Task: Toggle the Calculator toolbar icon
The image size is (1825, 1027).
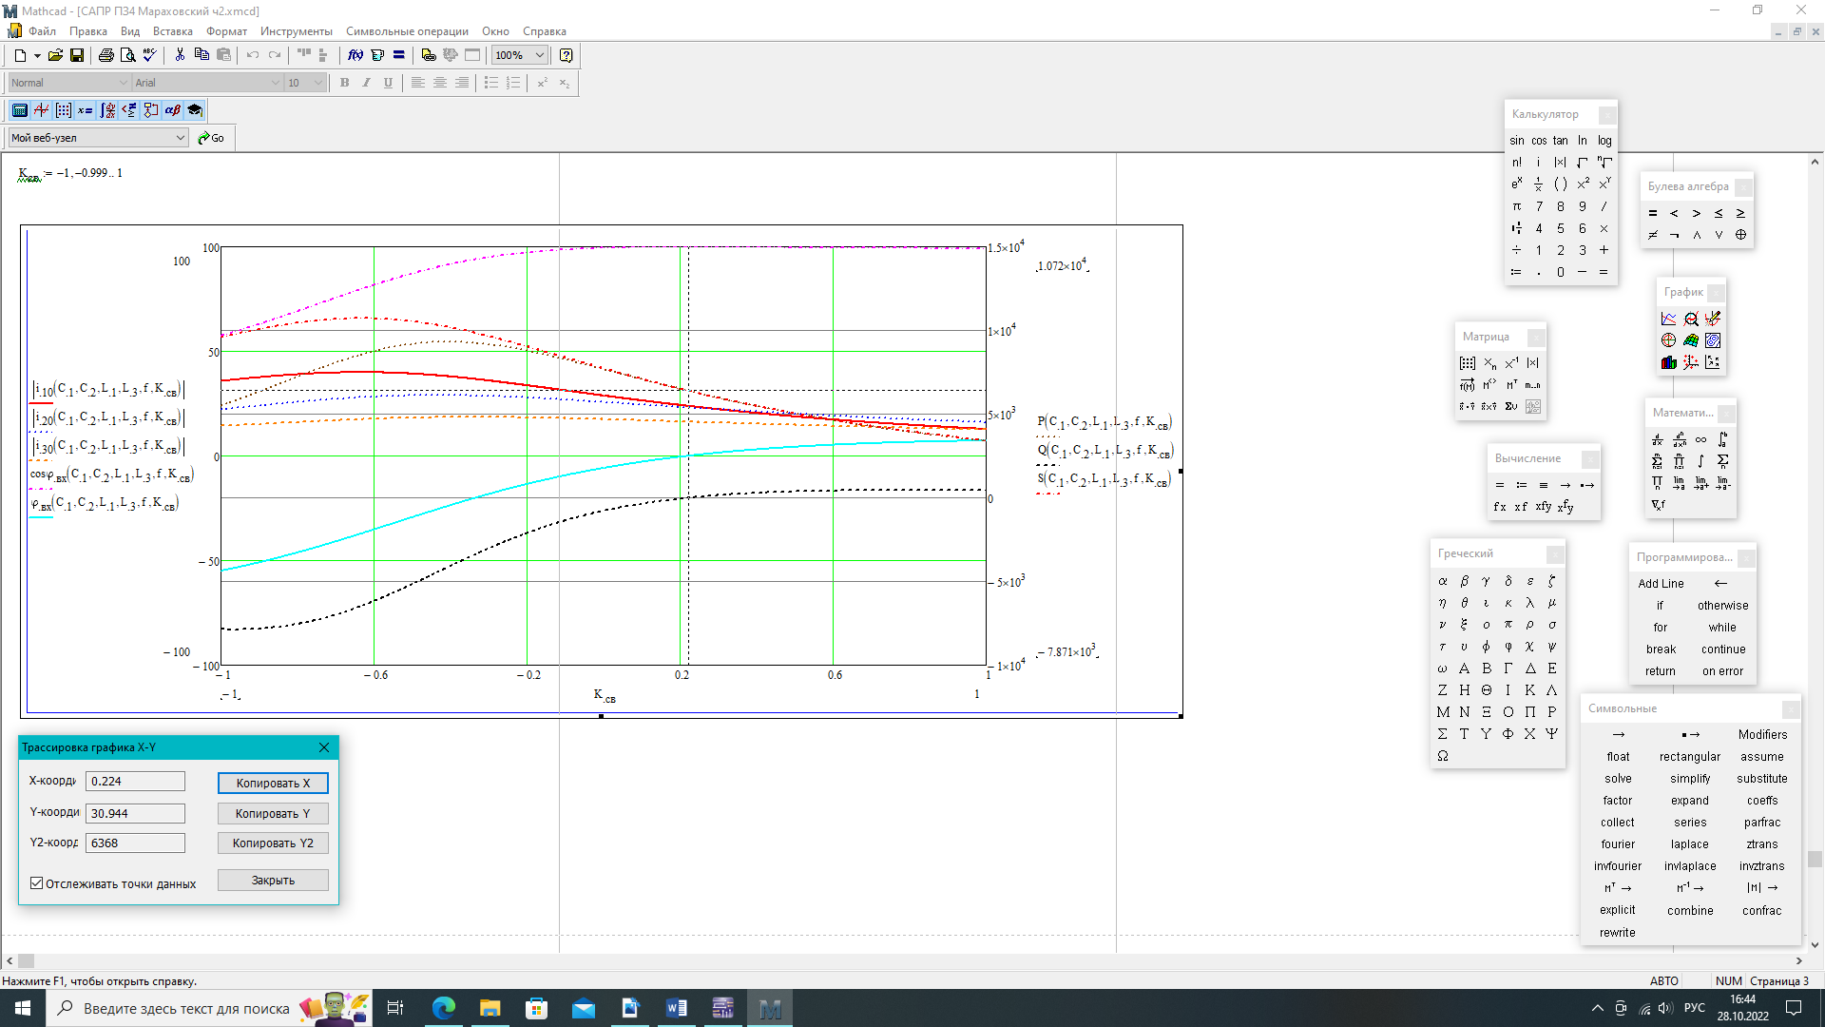Action: [x=20, y=110]
